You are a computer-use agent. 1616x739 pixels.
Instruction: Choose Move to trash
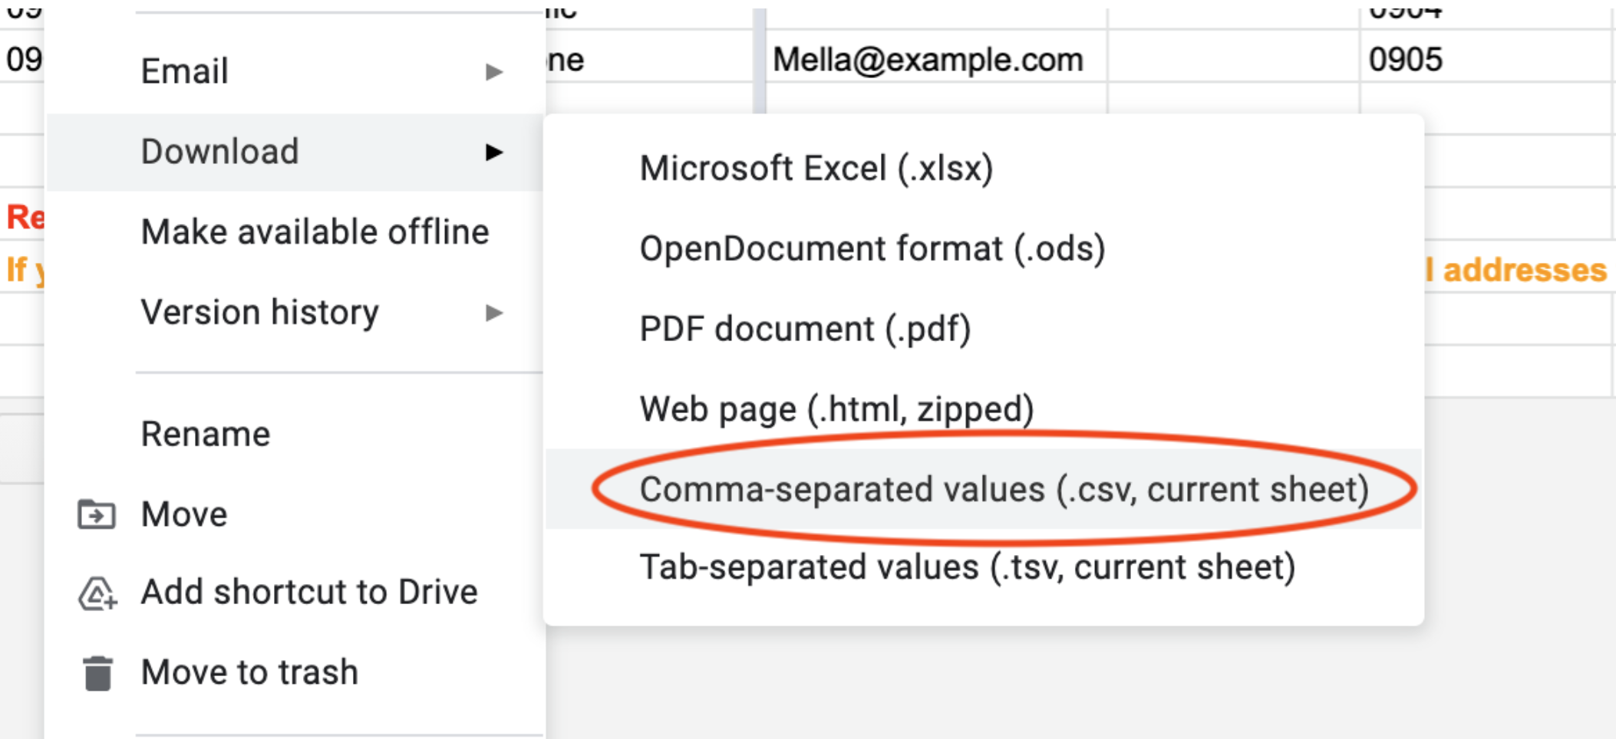point(295,672)
